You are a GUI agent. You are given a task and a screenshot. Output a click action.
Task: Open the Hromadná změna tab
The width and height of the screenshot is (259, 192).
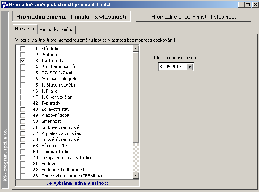point(57,30)
